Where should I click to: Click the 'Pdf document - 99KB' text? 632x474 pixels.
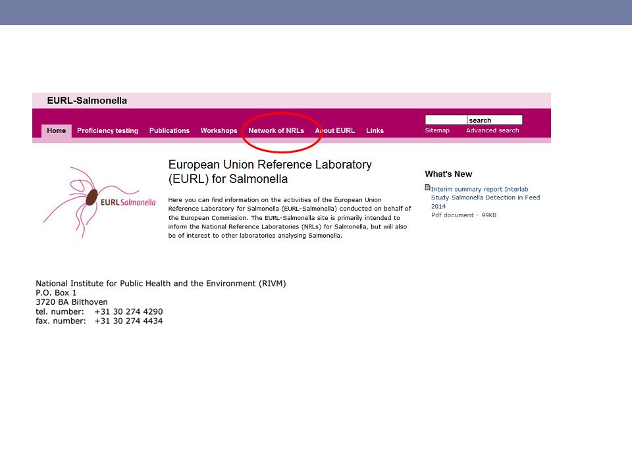[x=464, y=215]
